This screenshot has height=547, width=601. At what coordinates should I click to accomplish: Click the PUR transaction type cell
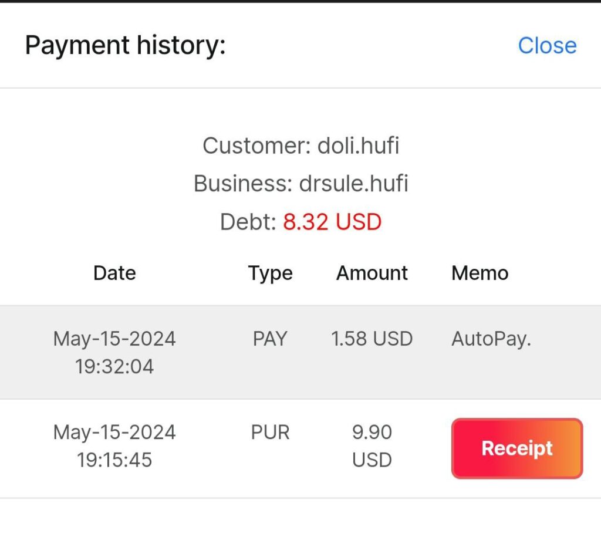(270, 433)
